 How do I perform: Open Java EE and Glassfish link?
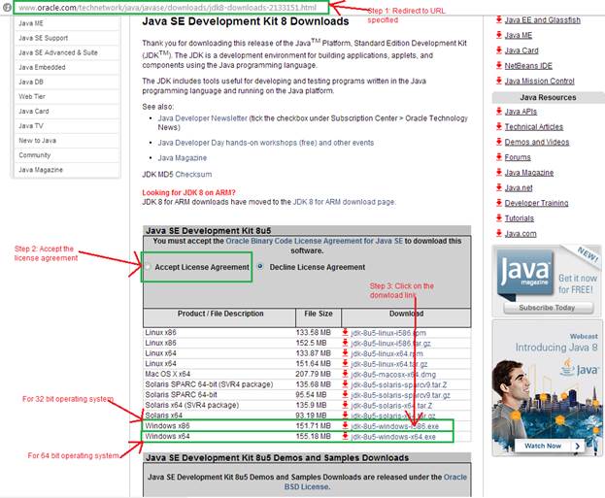(x=543, y=20)
